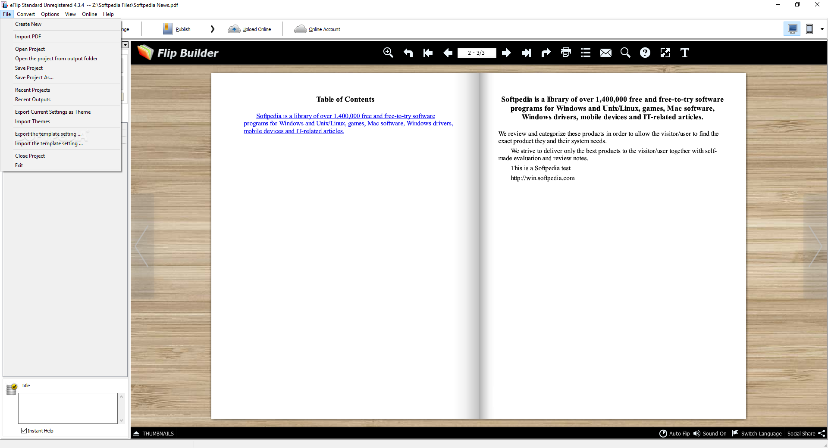Click the Publish book icon
828x448 pixels.
pyautogui.click(x=168, y=29)
